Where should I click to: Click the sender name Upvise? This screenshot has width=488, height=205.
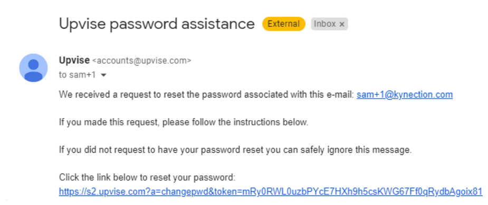pos(74,61)
